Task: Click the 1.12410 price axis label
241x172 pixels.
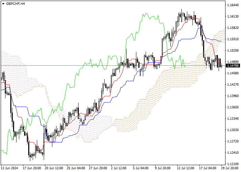Action: [x=233, y=153]
